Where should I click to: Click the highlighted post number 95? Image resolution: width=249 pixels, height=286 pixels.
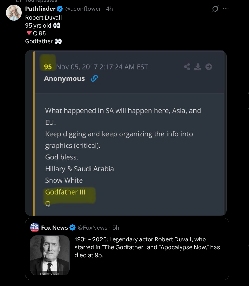[x=48, y=67]
